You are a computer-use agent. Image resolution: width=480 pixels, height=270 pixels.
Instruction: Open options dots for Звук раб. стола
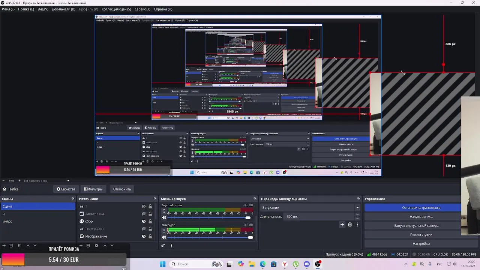coord(164,211)
